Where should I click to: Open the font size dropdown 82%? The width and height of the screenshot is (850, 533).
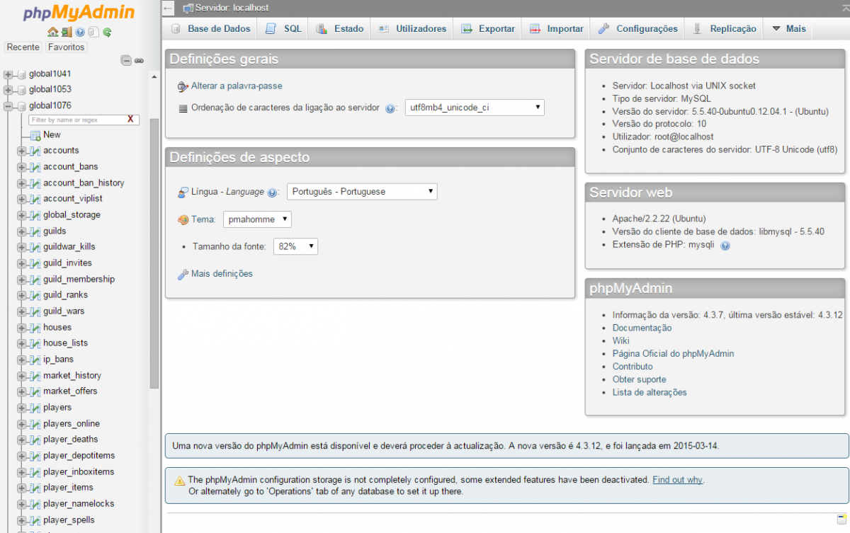295,246
